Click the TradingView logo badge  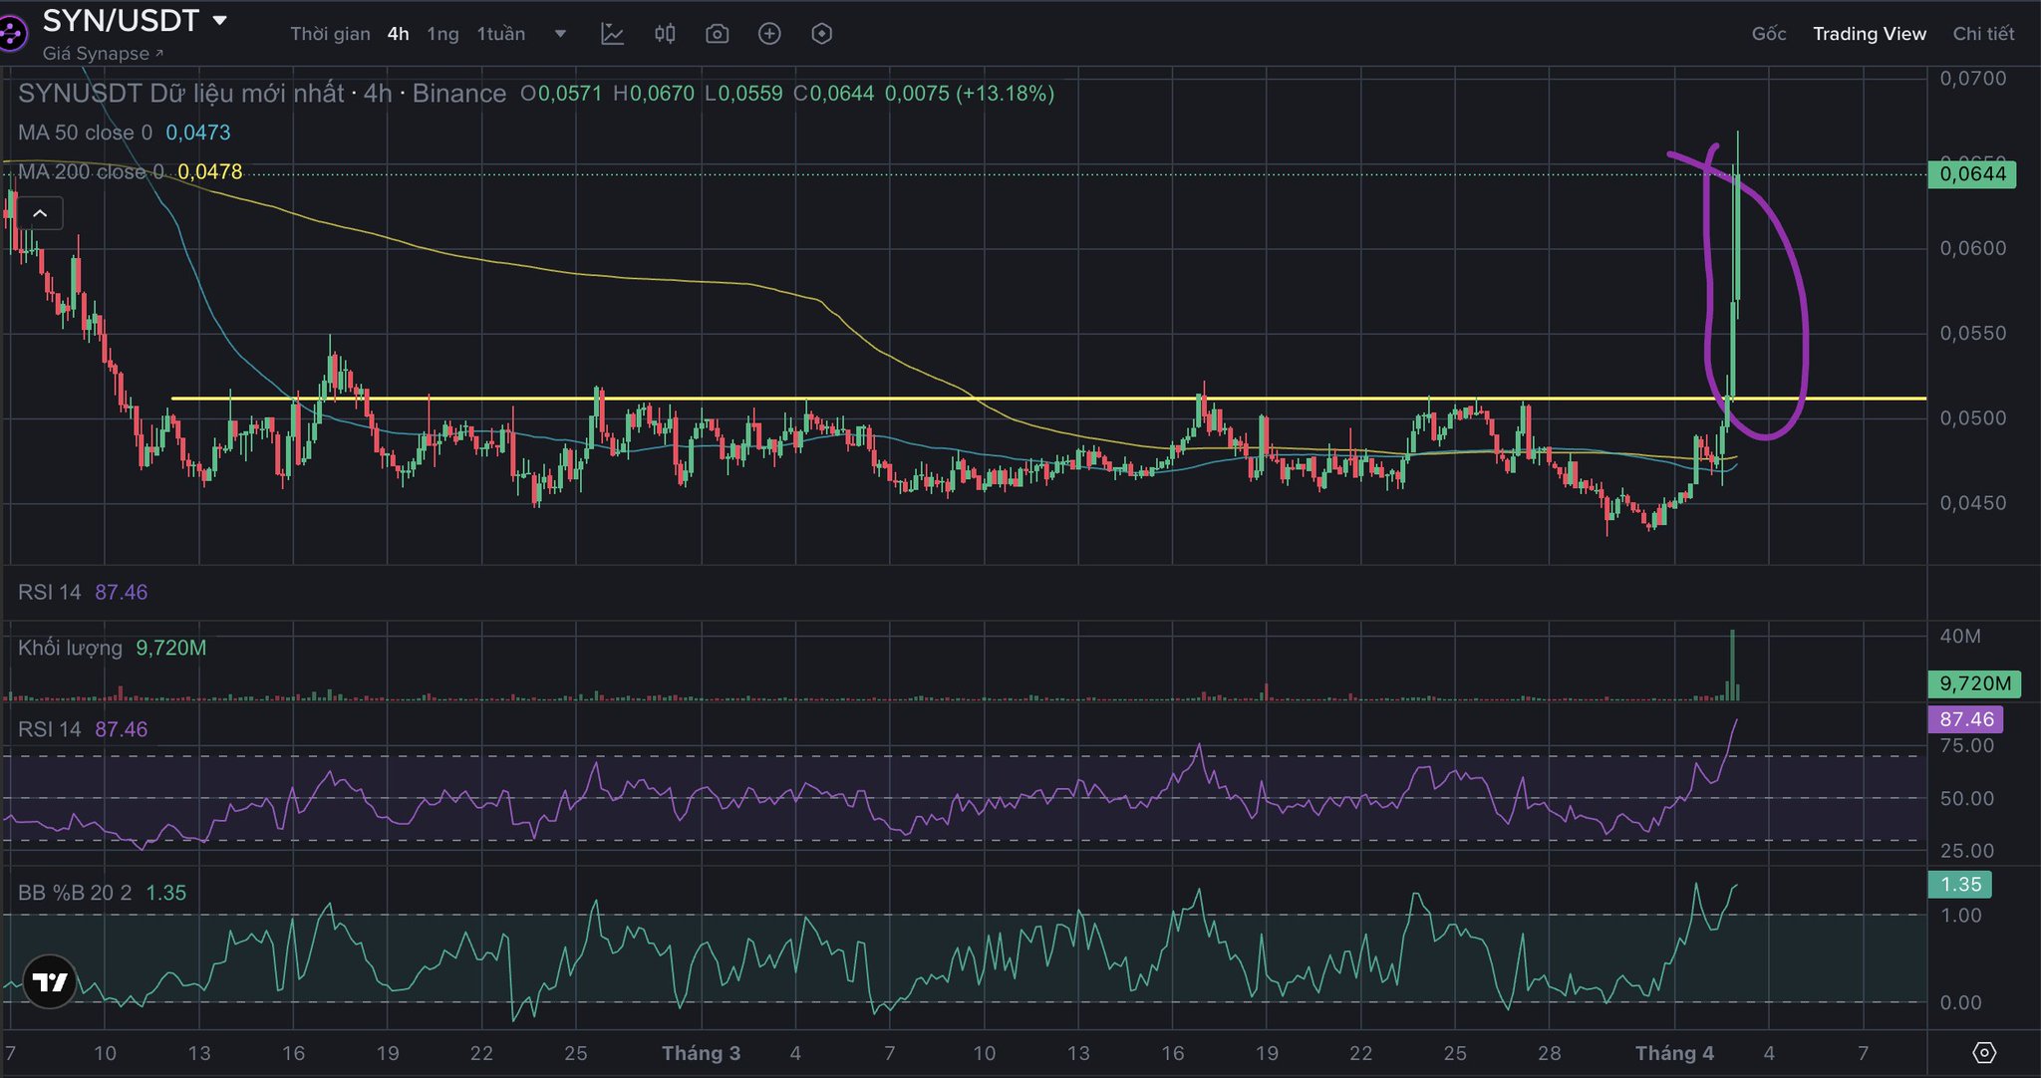pyautogui.click(x=49, y=982)
